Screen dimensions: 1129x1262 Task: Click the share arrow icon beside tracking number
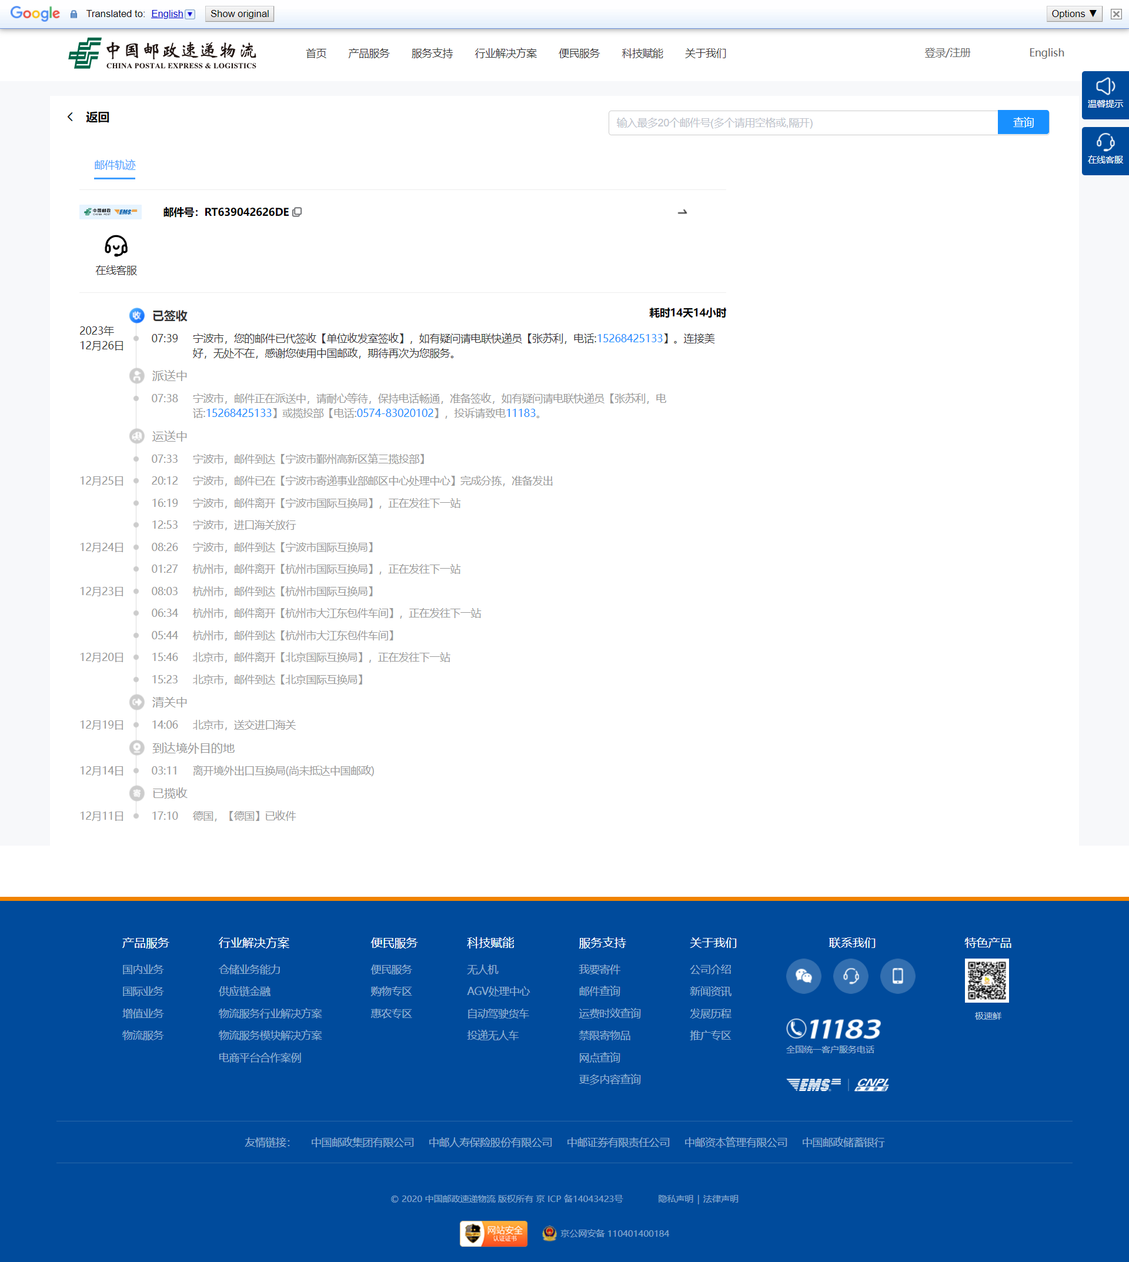pos(682,212)
